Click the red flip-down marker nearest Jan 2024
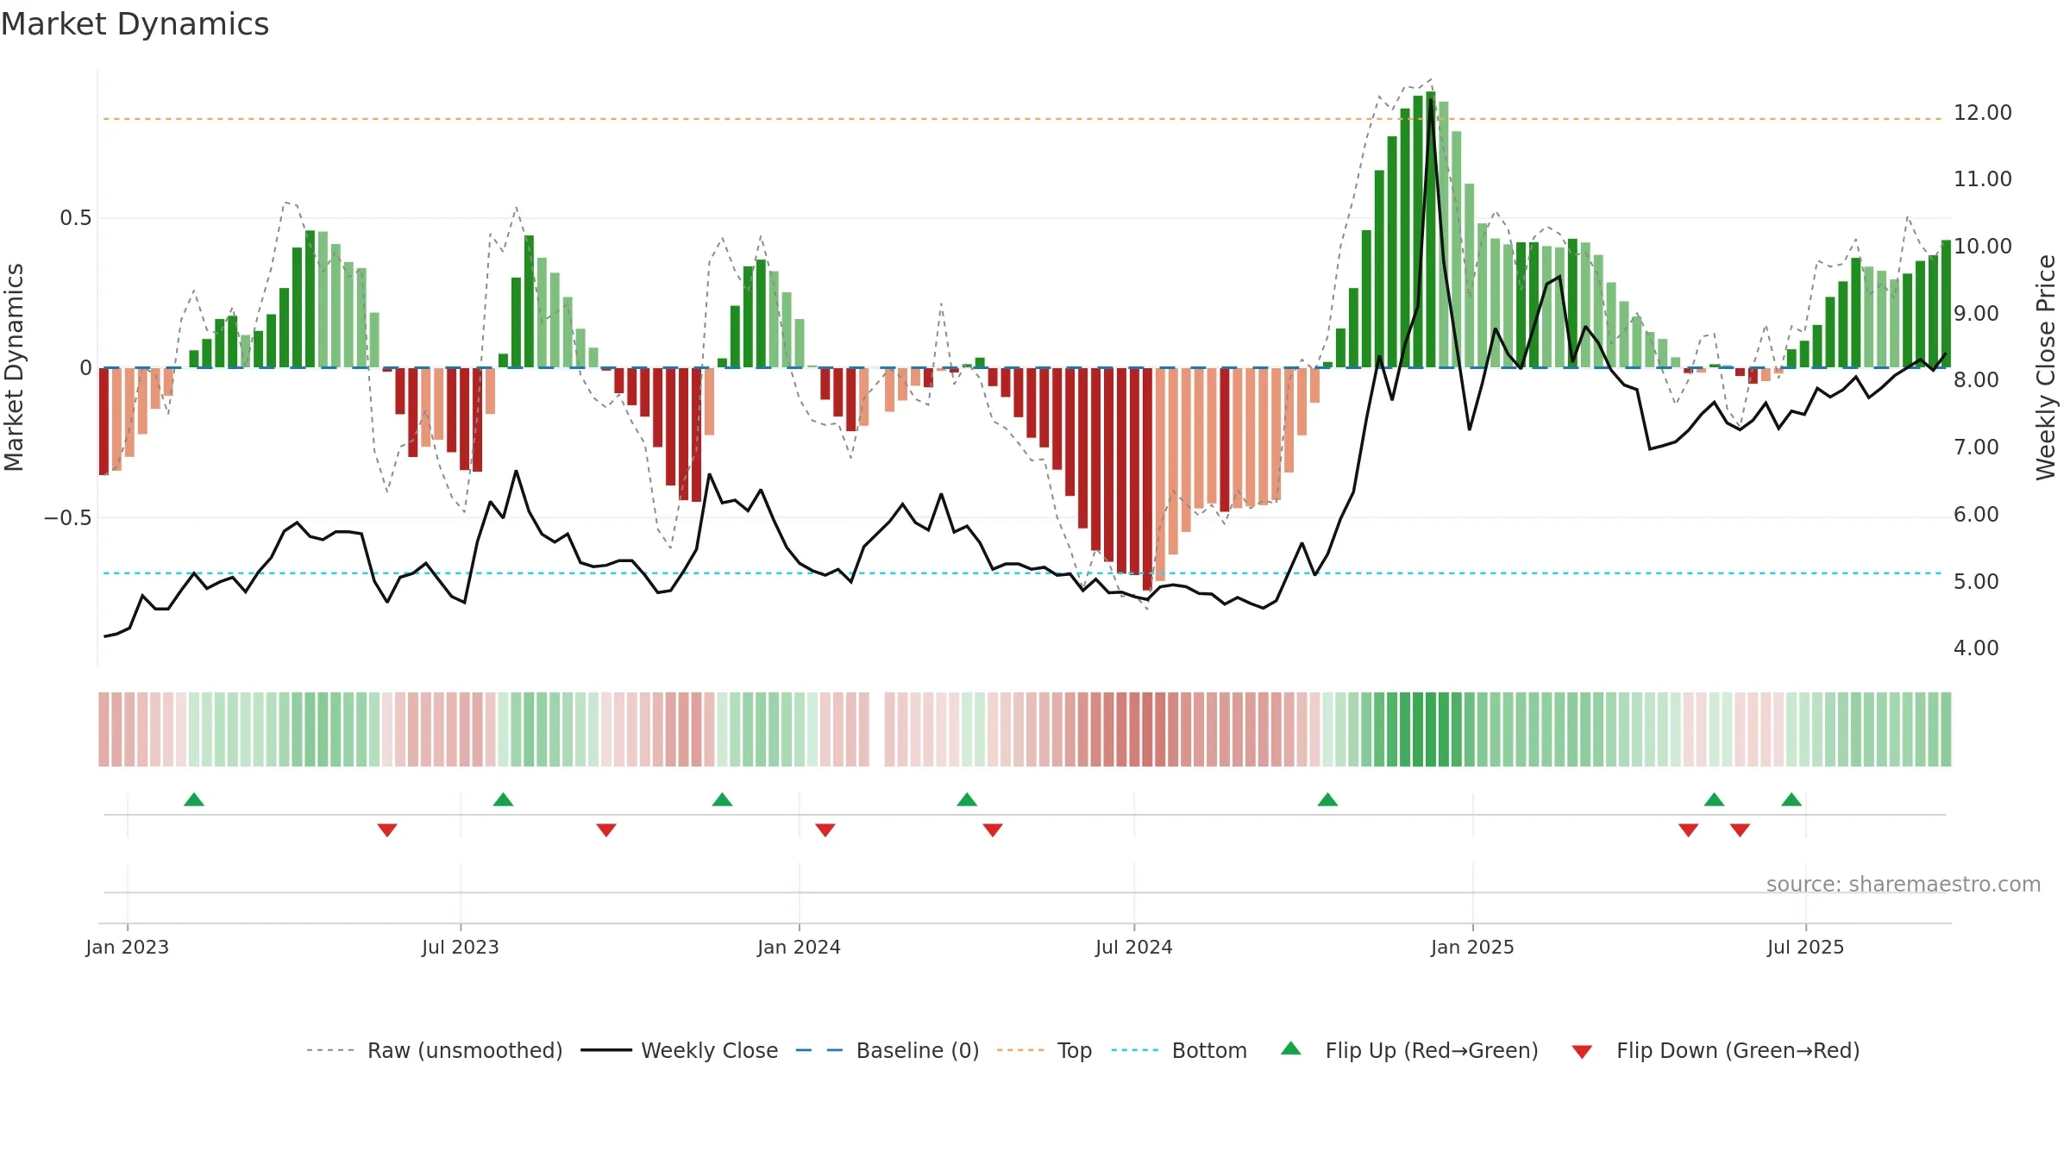Viewport: 2070px width, 1164px height. click(x=825, y=829)
